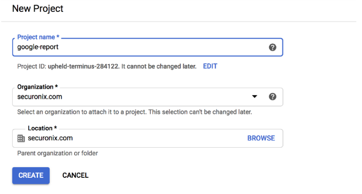Edit the Project ID via EDIT link
Screen dimensions: 362x194
click(x=210, y=66)
